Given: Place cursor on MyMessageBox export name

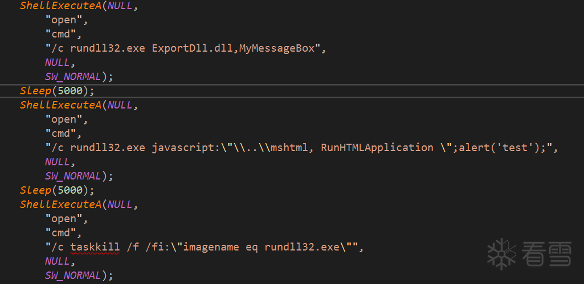Looking at the screenshot, I should click(276, 48).
